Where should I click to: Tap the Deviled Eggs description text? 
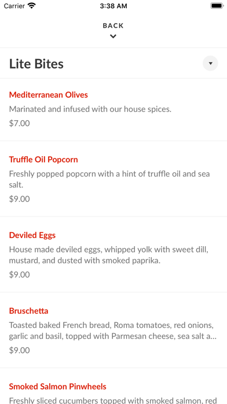[x=109, y=255]
